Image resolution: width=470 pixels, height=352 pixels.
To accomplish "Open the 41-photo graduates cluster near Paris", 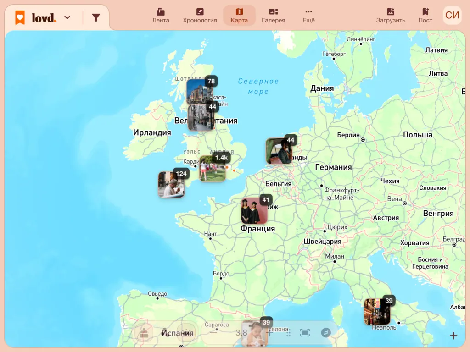I will coord(254,211).
